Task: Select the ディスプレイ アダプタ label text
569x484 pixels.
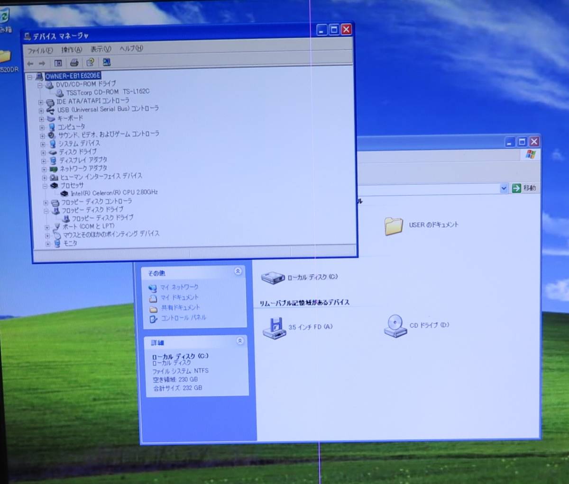Action: point(83,161)
